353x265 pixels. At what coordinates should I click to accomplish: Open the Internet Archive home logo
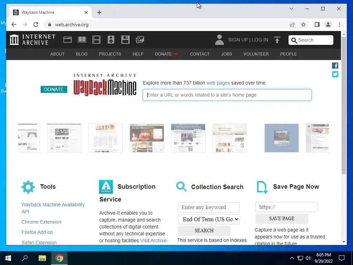32,40
